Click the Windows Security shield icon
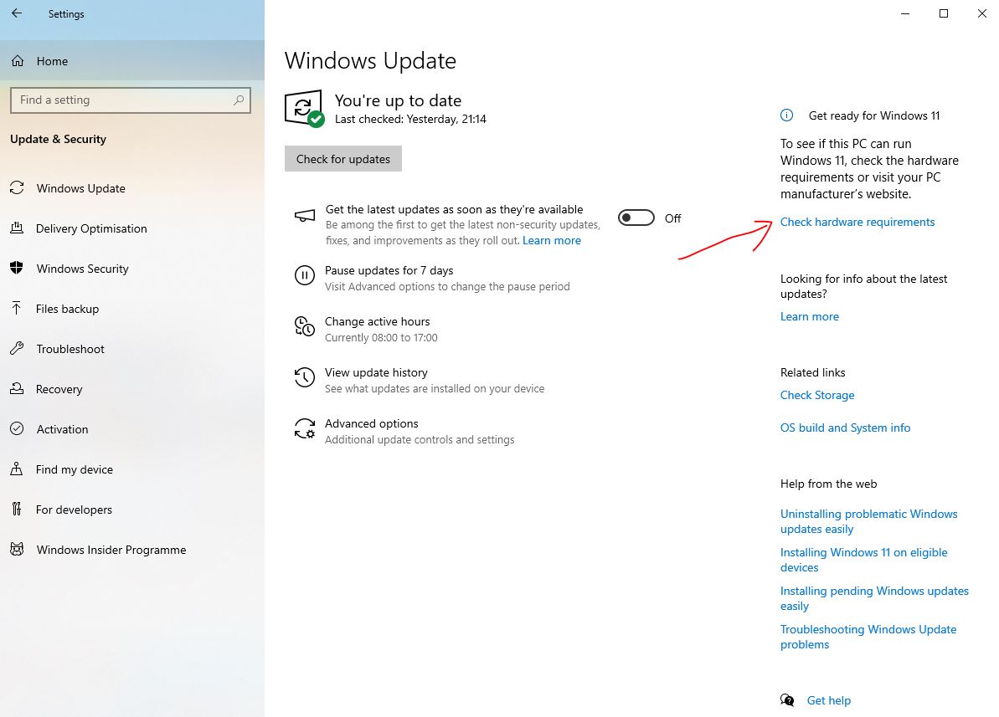Image resolution: width=999 pixels, height=717 pixels. tap(18, 268)
